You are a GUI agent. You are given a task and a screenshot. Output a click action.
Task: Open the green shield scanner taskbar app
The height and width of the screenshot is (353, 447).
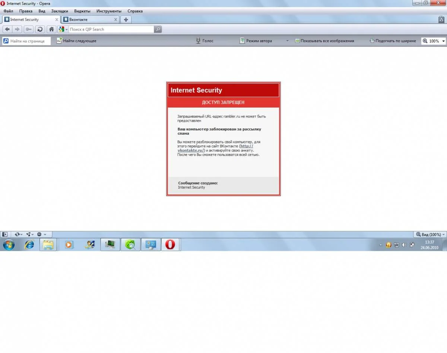click(x=130, y=244)
